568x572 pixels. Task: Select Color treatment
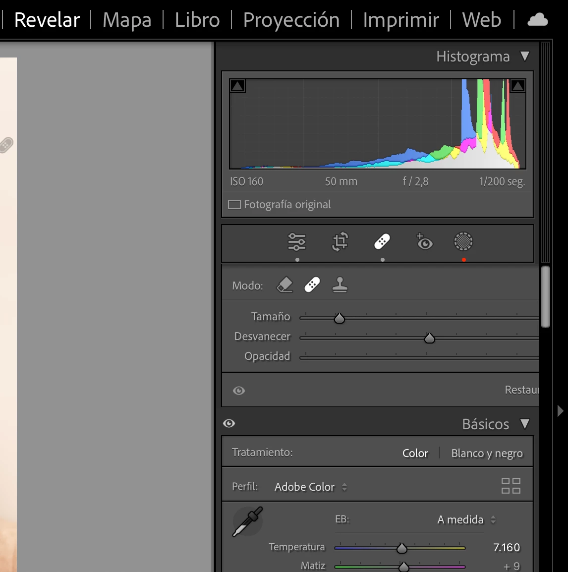point(415,453)
